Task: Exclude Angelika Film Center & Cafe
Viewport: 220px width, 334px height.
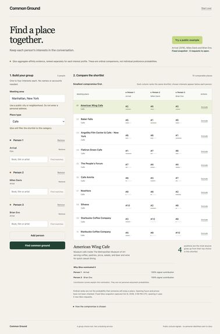Action: pyautogui.click(x=204, y=136)
